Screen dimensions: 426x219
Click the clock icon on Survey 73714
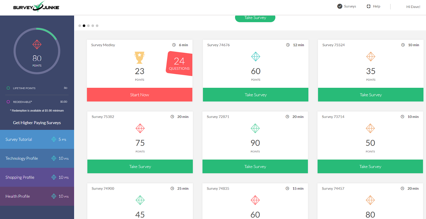(x=402, y=117)
